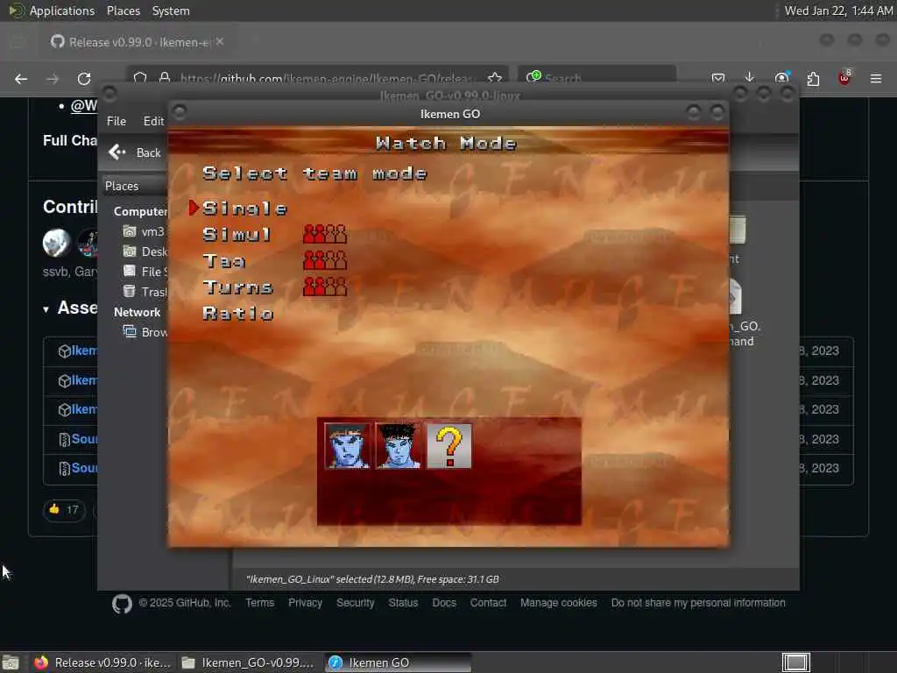Open the file manager File menu
Image resolution: width=897 pixels, height=673 pixels.
[x=117, y=121]
